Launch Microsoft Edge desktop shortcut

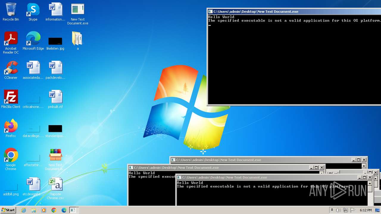(33, 41)
